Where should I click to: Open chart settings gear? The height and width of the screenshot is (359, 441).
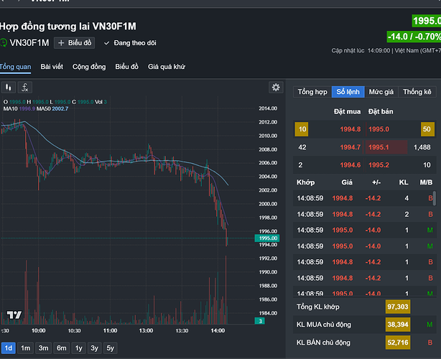pos(276,88)
